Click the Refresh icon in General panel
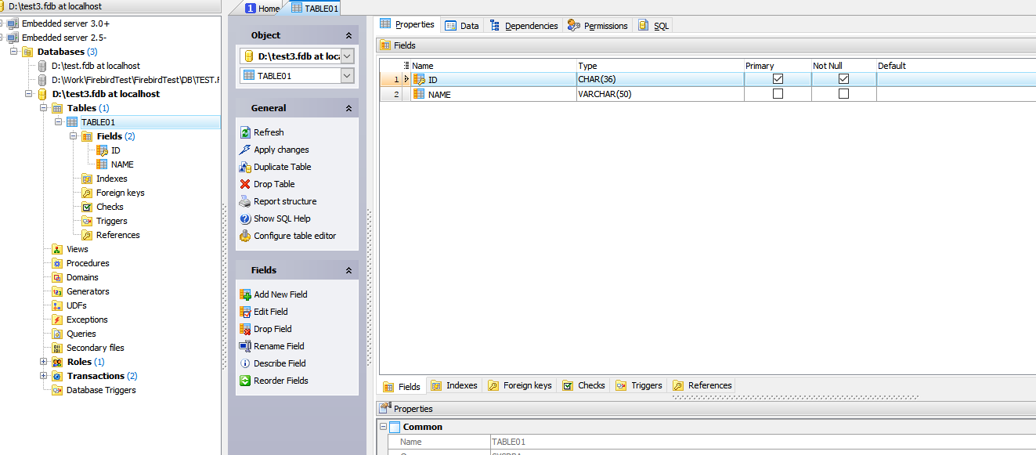The image size is (1036, 455). tap(245, 132)
